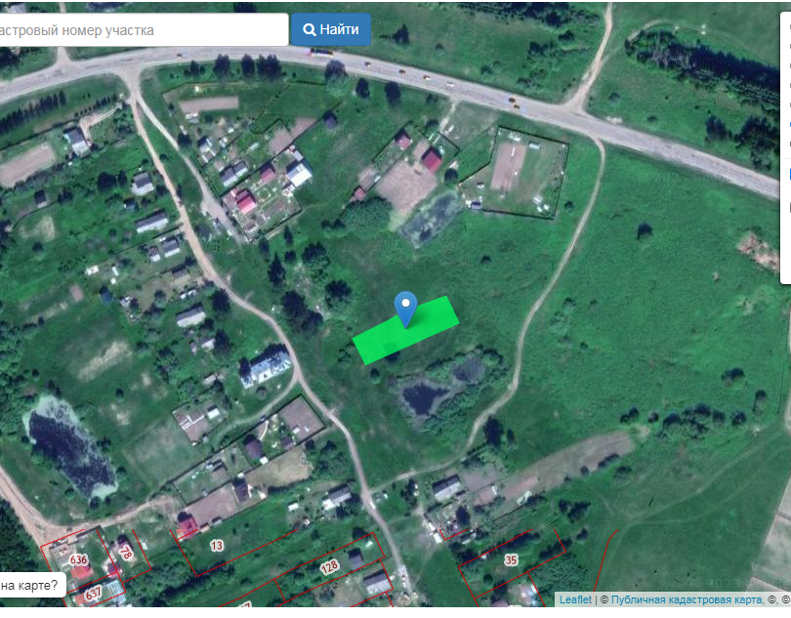Image resolution: width=791 pixels, height=618 pixels.
Task: Click the large blue-roofed building by the road
Action: [x=266, y=367]
